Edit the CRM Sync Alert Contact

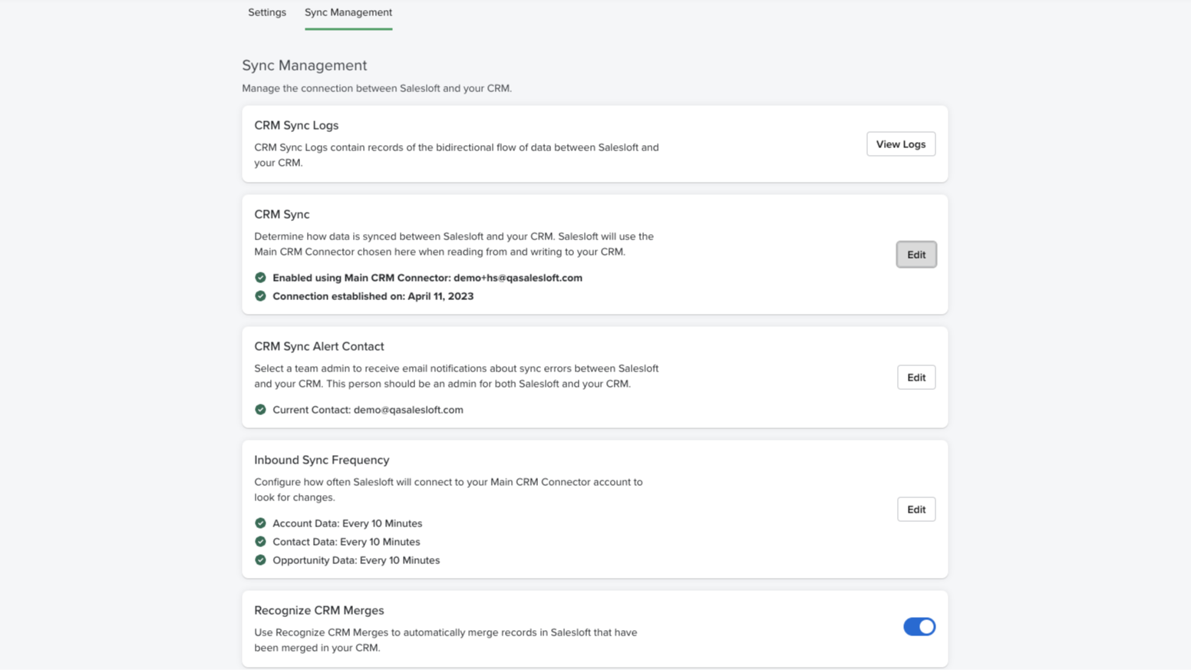click(x=916, y=378)
